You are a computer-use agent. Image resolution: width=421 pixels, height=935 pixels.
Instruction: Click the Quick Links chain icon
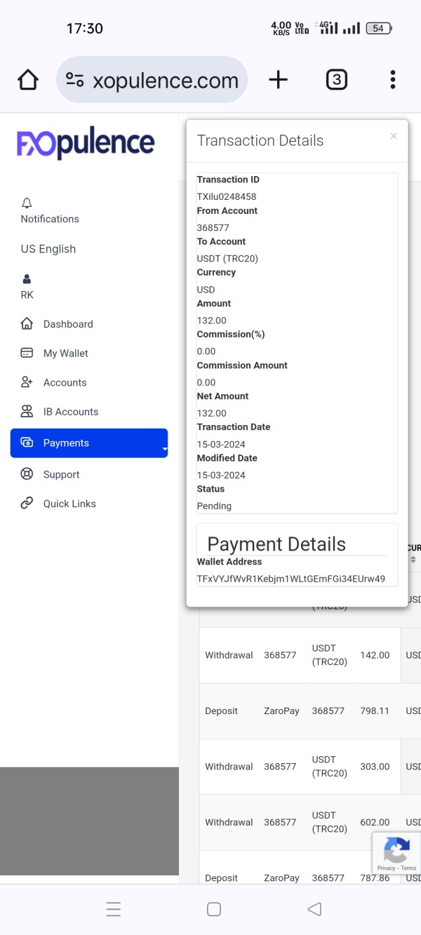pos(27,503)
